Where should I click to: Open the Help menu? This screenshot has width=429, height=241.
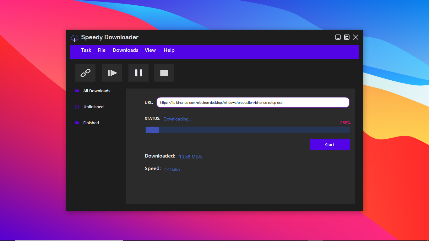tap(169, 50)
